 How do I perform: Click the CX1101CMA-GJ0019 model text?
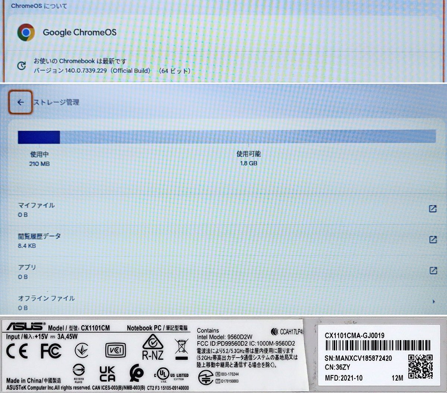tap(355, 335)
